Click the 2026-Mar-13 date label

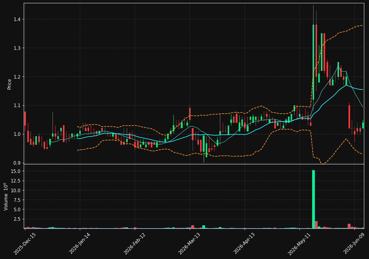[189, 244]
